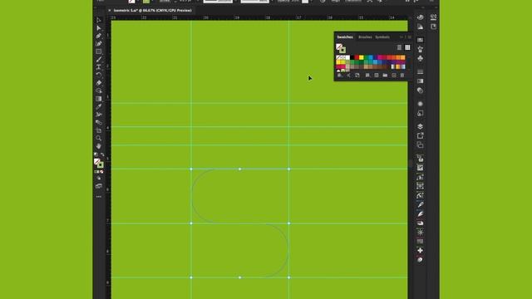Viewport: 532px width, 299px height.
Task: Open the Swatches panel flyout menu
Action: 410,37
